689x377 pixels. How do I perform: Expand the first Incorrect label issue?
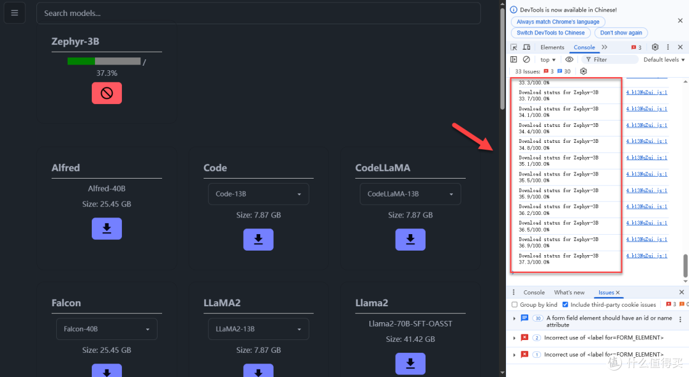(514, 337)
